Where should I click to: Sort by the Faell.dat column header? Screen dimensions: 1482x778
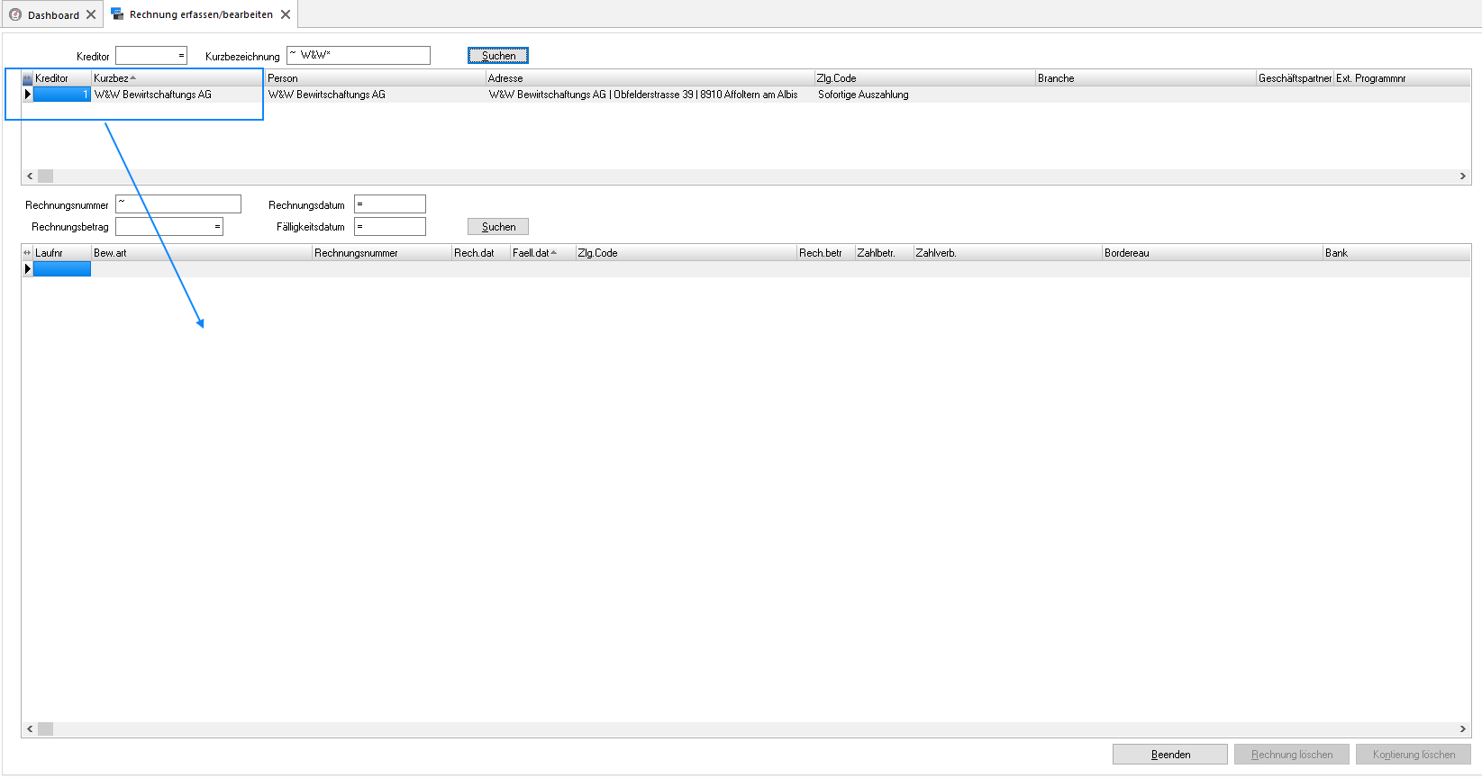[x=542, y=253]
